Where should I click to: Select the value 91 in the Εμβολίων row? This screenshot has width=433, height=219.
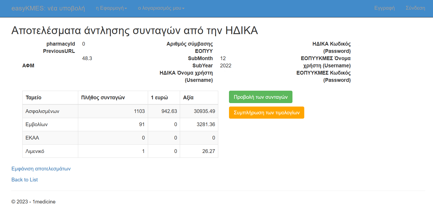(142, 124)
